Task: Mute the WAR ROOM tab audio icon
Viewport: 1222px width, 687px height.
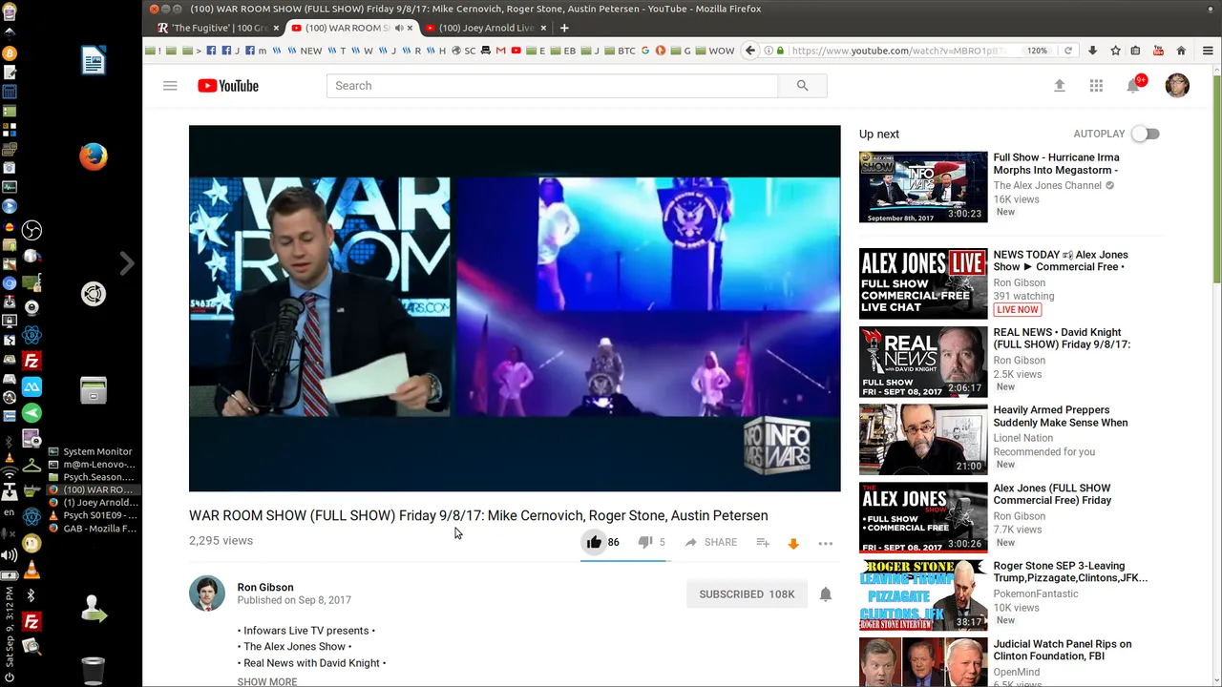Action: click(399, 28)
